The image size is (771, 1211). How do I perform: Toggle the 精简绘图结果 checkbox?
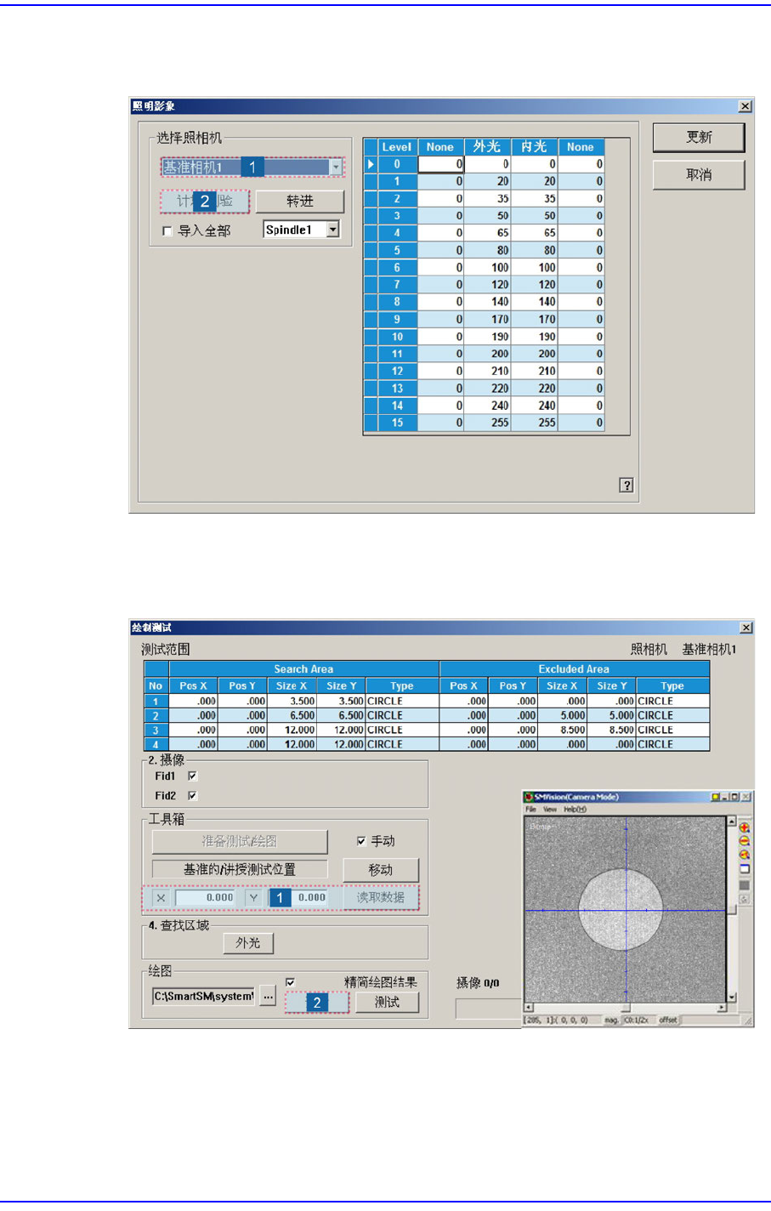tap(291, 982)
